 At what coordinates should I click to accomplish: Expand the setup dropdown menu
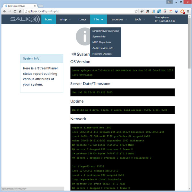pyautogui.click(x=65, y=19)
